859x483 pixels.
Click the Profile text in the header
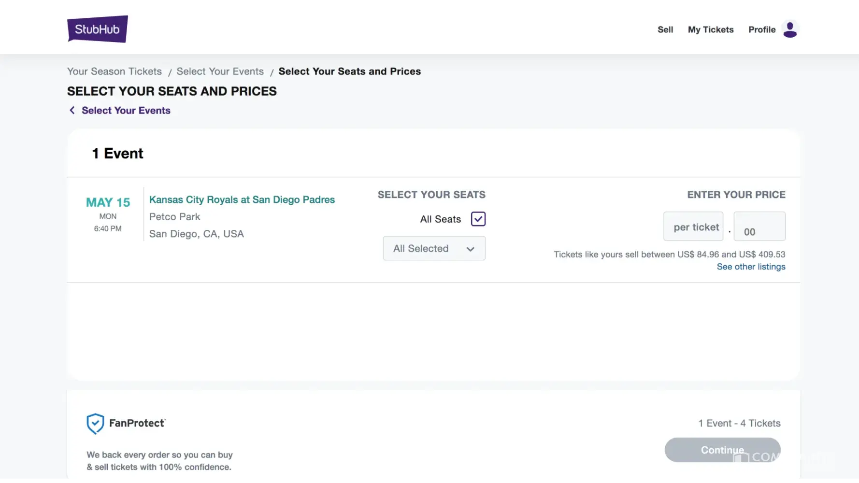pyautogui.click(x=761, y=29)
